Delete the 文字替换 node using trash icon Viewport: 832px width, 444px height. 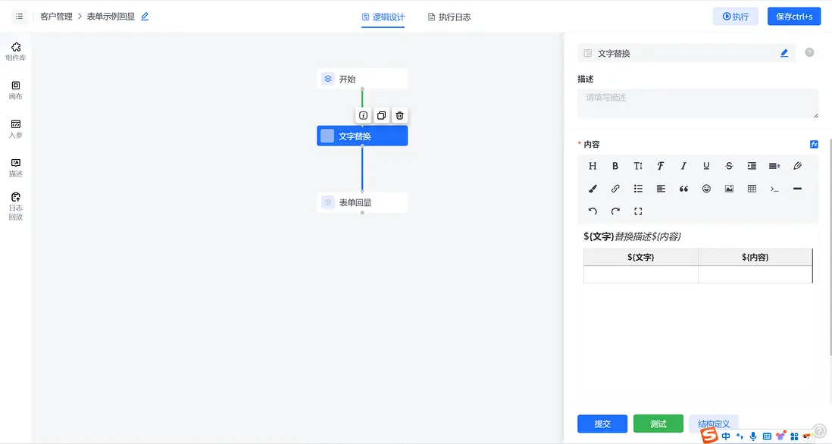pyautogui.click(x=399, y=114)
